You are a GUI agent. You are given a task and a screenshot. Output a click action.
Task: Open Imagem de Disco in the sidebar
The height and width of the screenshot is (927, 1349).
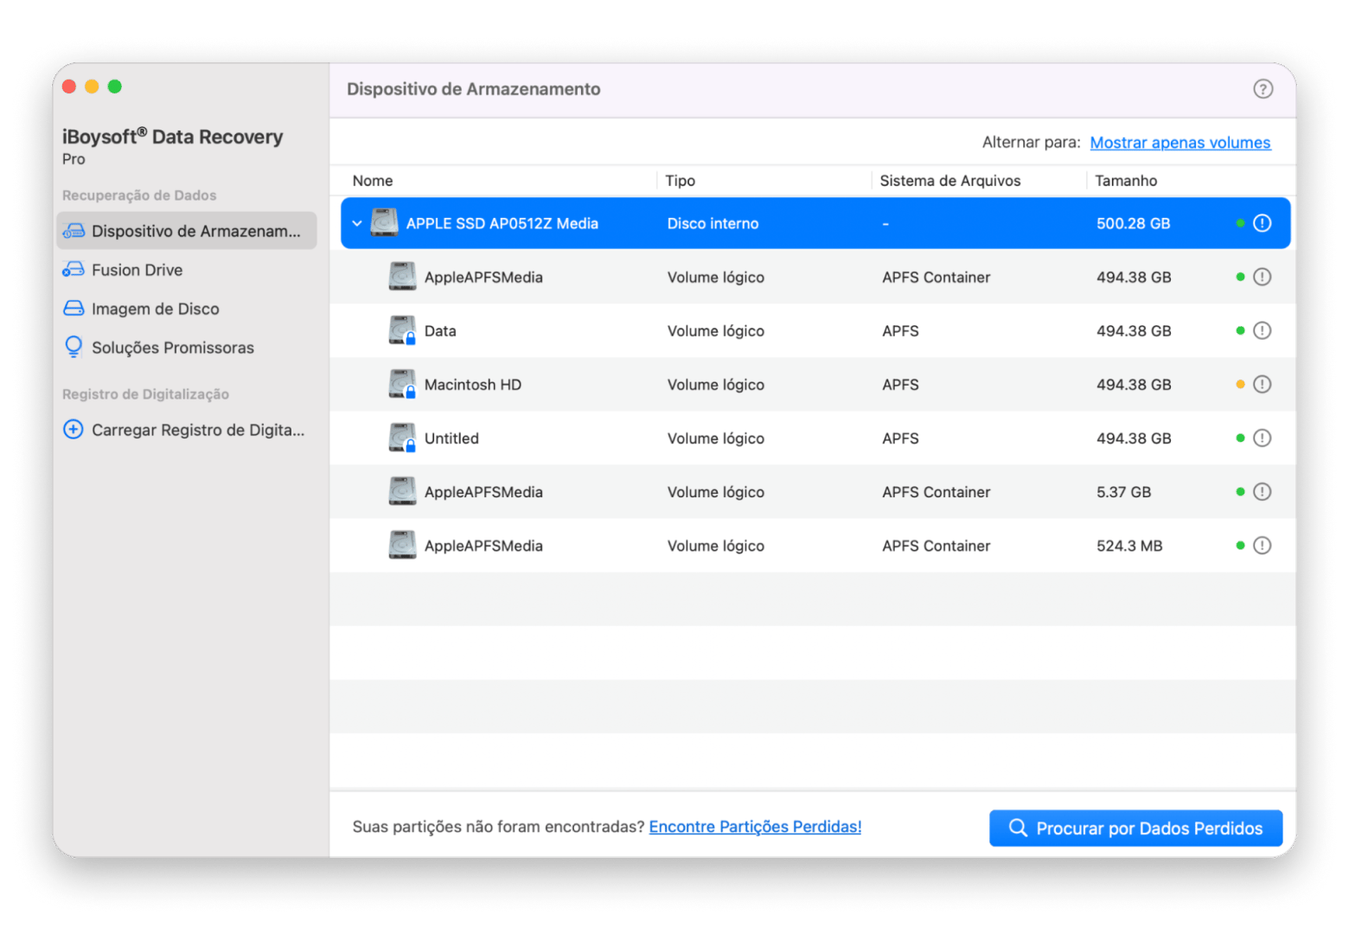187,309
